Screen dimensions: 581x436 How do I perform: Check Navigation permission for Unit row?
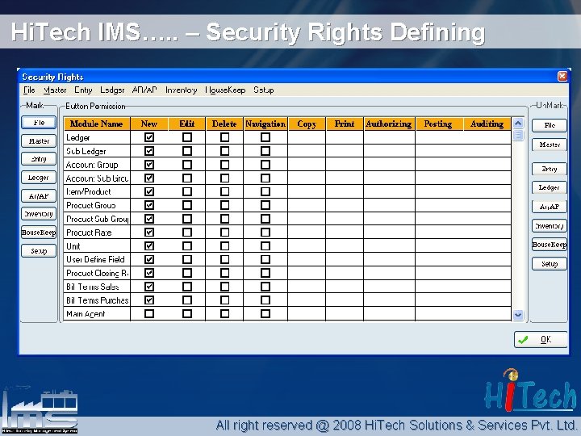265,245
